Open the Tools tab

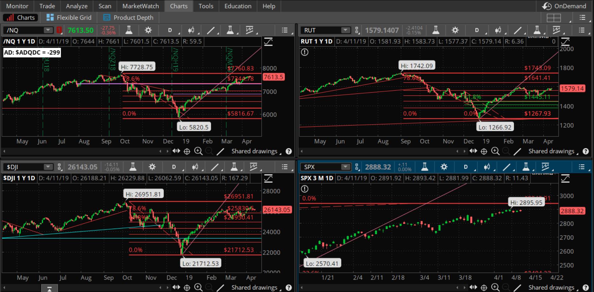(x=206, y=6)
